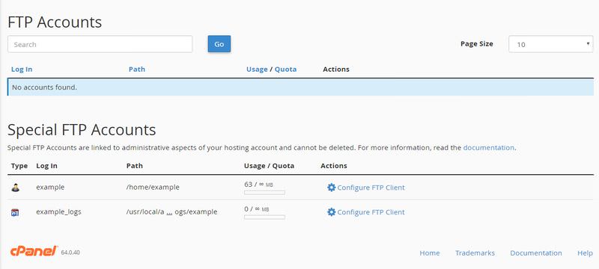Sort accounts by Usage column

pyautogui.click(x=257, y=69)
